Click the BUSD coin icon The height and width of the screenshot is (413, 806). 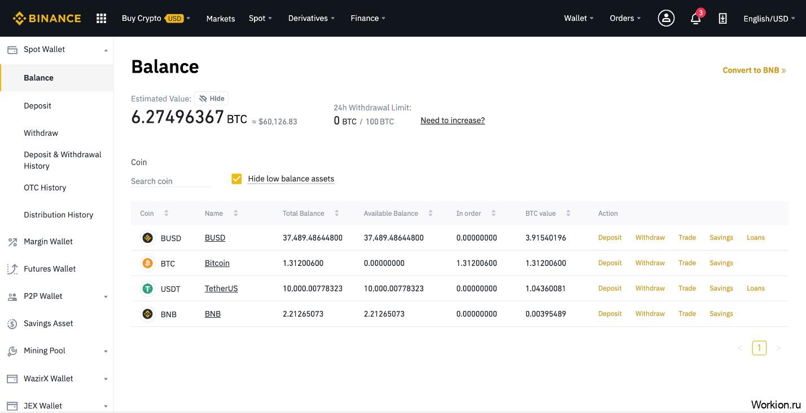pyautogui.click(x=147, y=238)
